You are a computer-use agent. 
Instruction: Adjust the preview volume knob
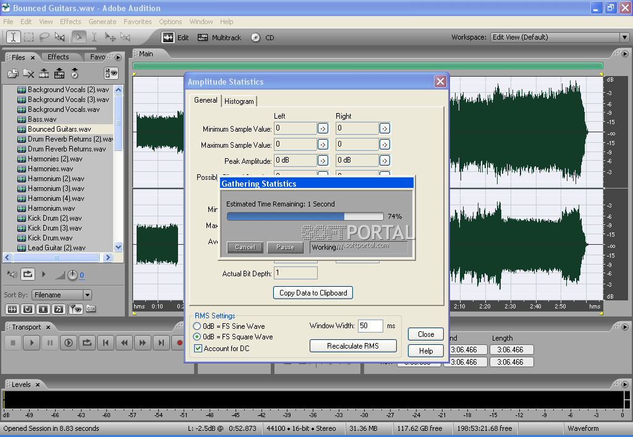click(x=72, y=275)
